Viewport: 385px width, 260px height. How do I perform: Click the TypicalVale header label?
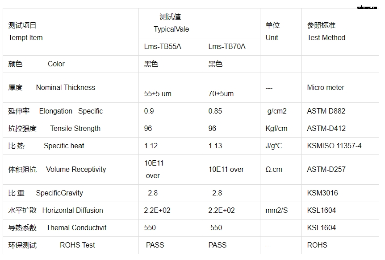172,29
